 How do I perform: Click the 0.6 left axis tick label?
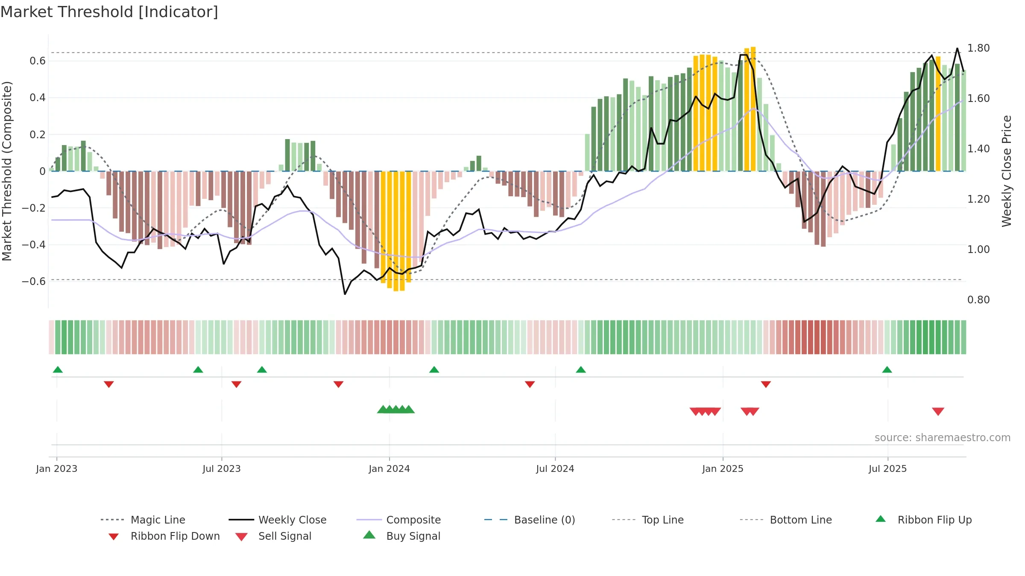click(x=38, y=61)
